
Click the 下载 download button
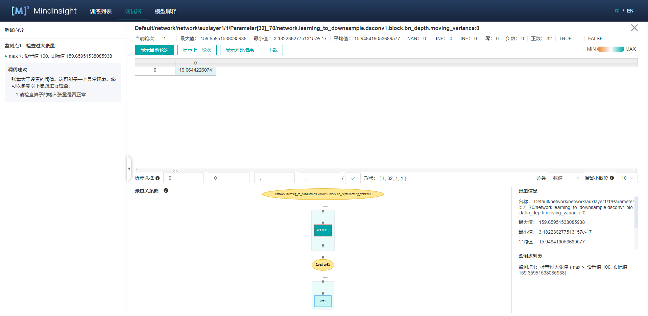pos(272,50)
